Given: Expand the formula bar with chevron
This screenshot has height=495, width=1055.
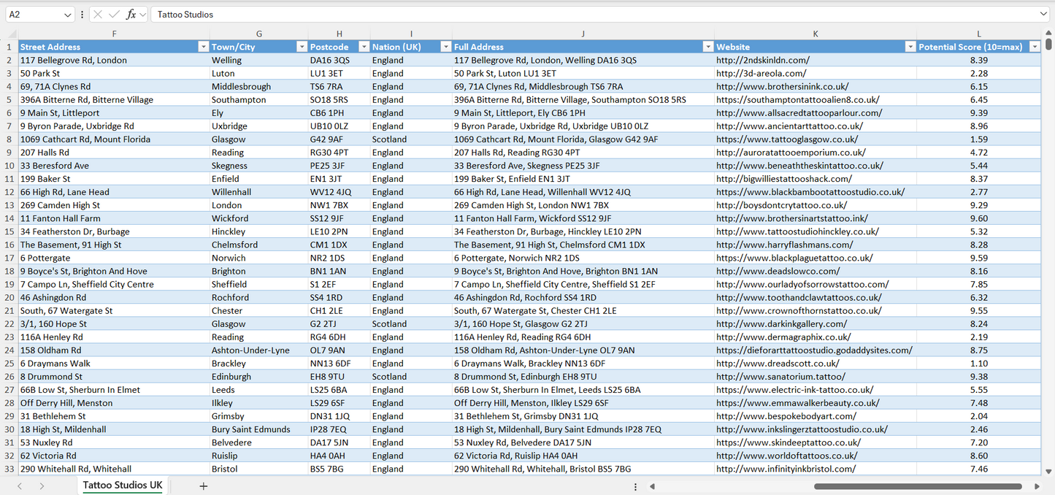Looking at the screenshot, I should point(1043,15).
